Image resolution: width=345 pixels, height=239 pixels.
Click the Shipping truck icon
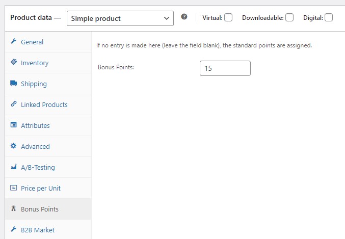(x=14, y=83)
